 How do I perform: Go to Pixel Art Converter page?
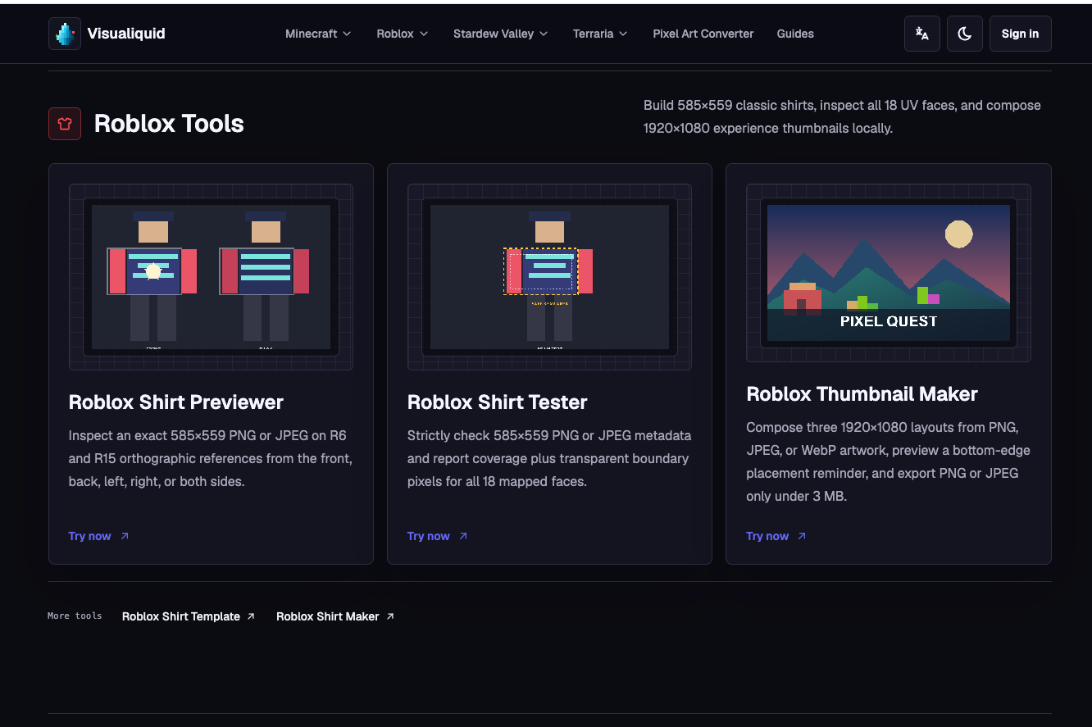(703, 34)
